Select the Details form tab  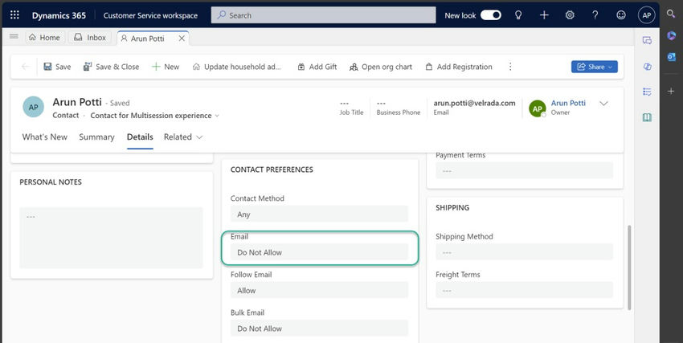[140, 137]
